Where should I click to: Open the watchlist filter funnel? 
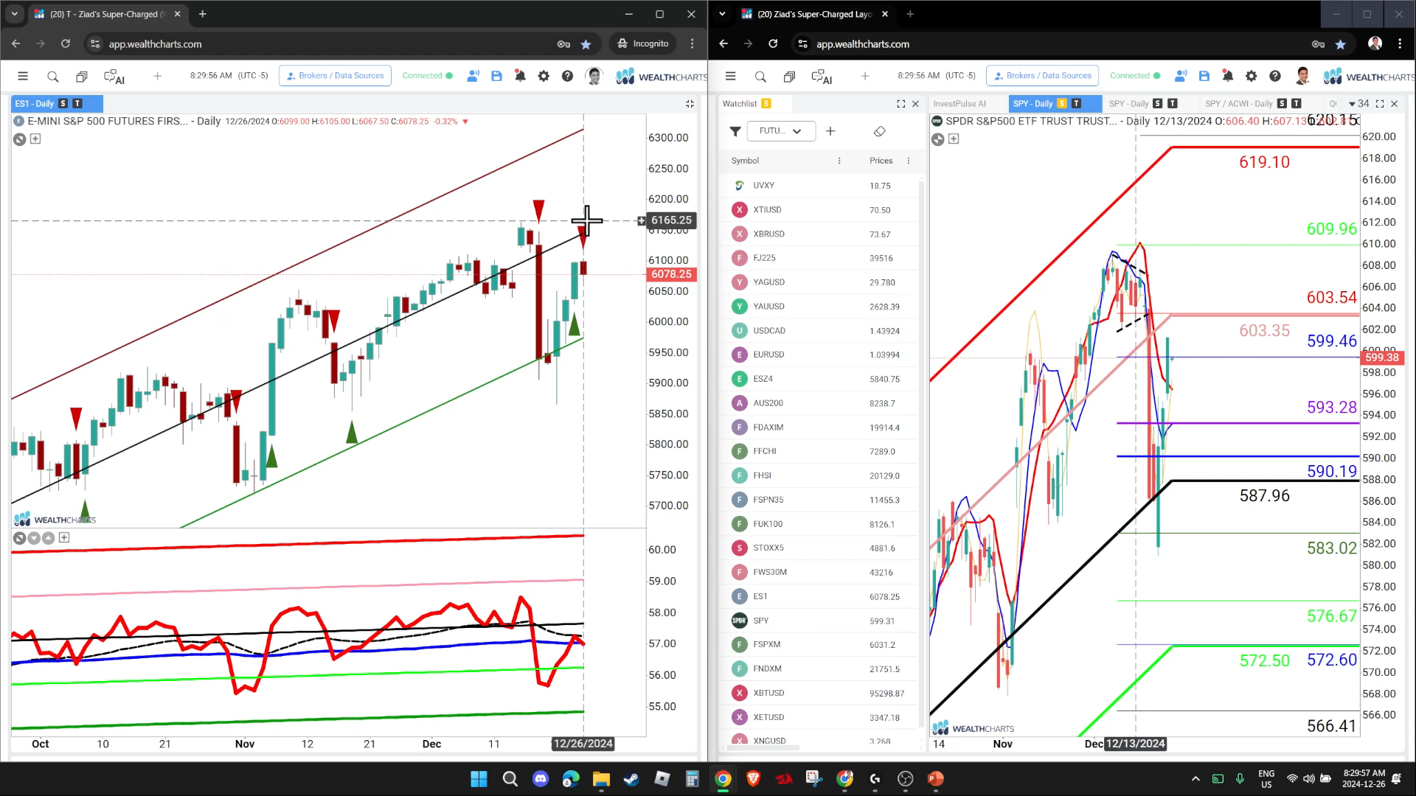(x=735, y=131)
